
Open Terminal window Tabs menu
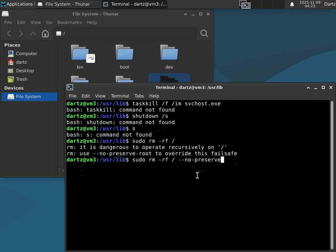[x=139, y=96]
